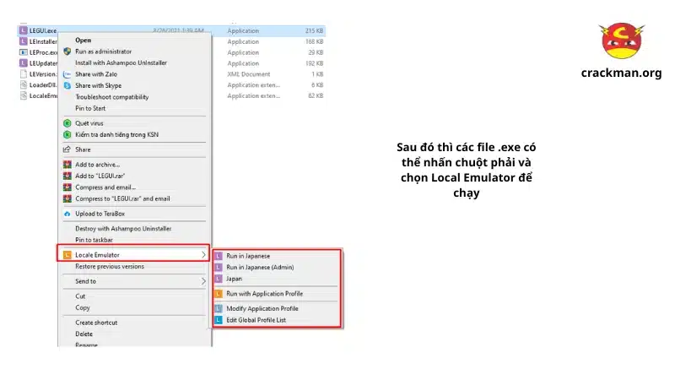Click the LEVersion XML file icon
Screen dimensions: 675x380
[24, 74]
